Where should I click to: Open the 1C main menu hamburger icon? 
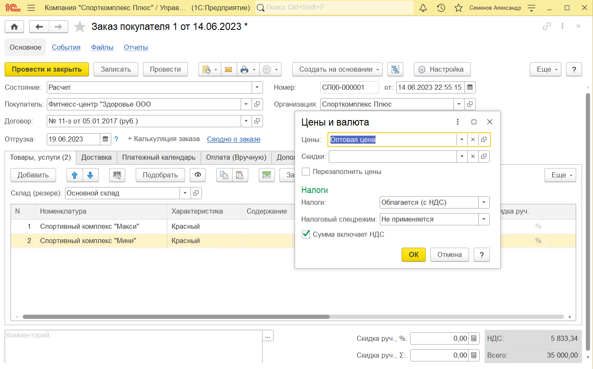[x=31, y=8]
